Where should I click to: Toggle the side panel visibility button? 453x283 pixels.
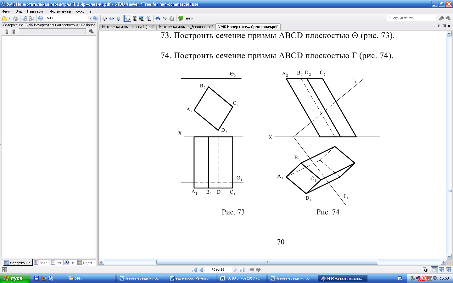(4, 270)
